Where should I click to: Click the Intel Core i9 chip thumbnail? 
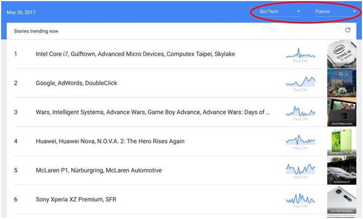(342, 54)
